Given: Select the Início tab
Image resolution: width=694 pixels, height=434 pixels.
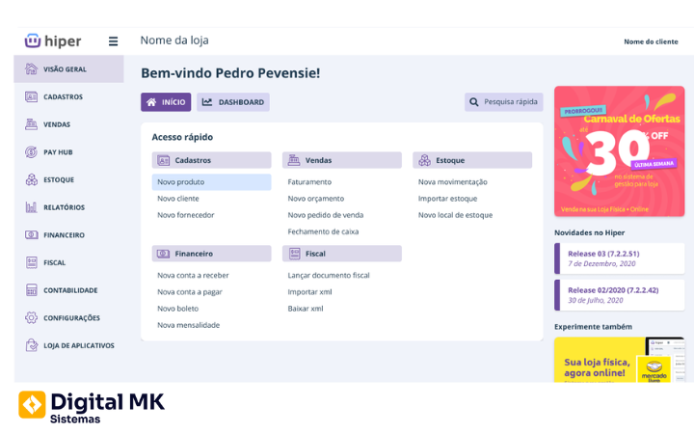Looking at the screenshot, I should 166,102.
